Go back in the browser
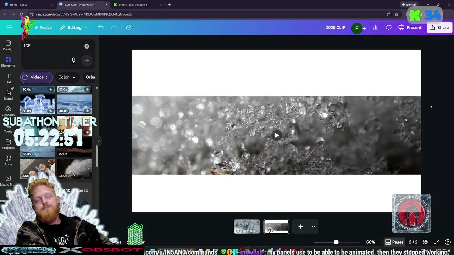 [x=5, y=14]
